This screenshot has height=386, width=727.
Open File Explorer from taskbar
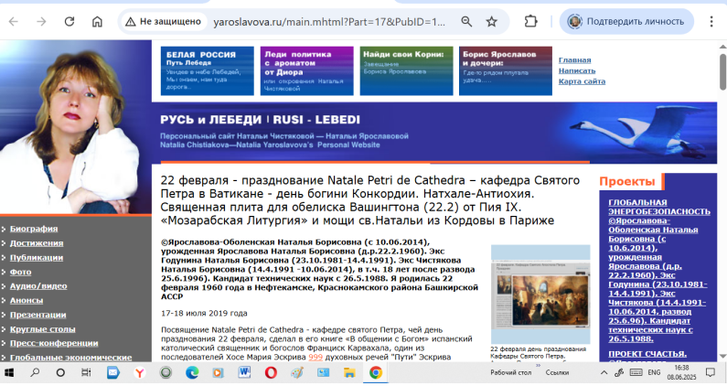[x=349, y=372]
